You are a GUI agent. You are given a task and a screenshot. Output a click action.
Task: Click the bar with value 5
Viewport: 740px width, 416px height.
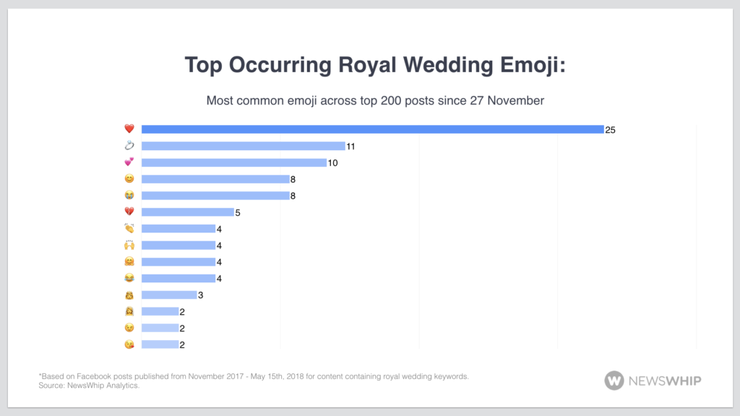click(x=187, y=212)
